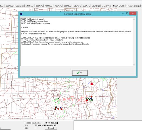Maximize the Forecast Laboratory score dialog
The width and height of the screenshot is (142, 130).
click(x=127, y=13)
